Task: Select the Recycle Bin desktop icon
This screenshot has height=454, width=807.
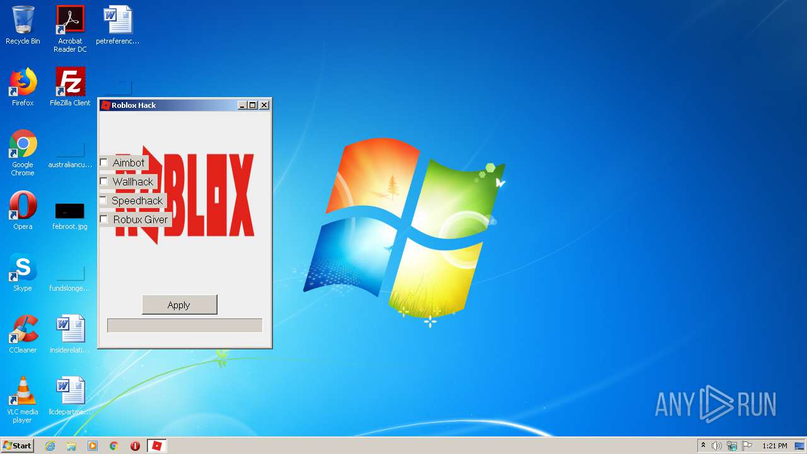Action: (23, 25)
